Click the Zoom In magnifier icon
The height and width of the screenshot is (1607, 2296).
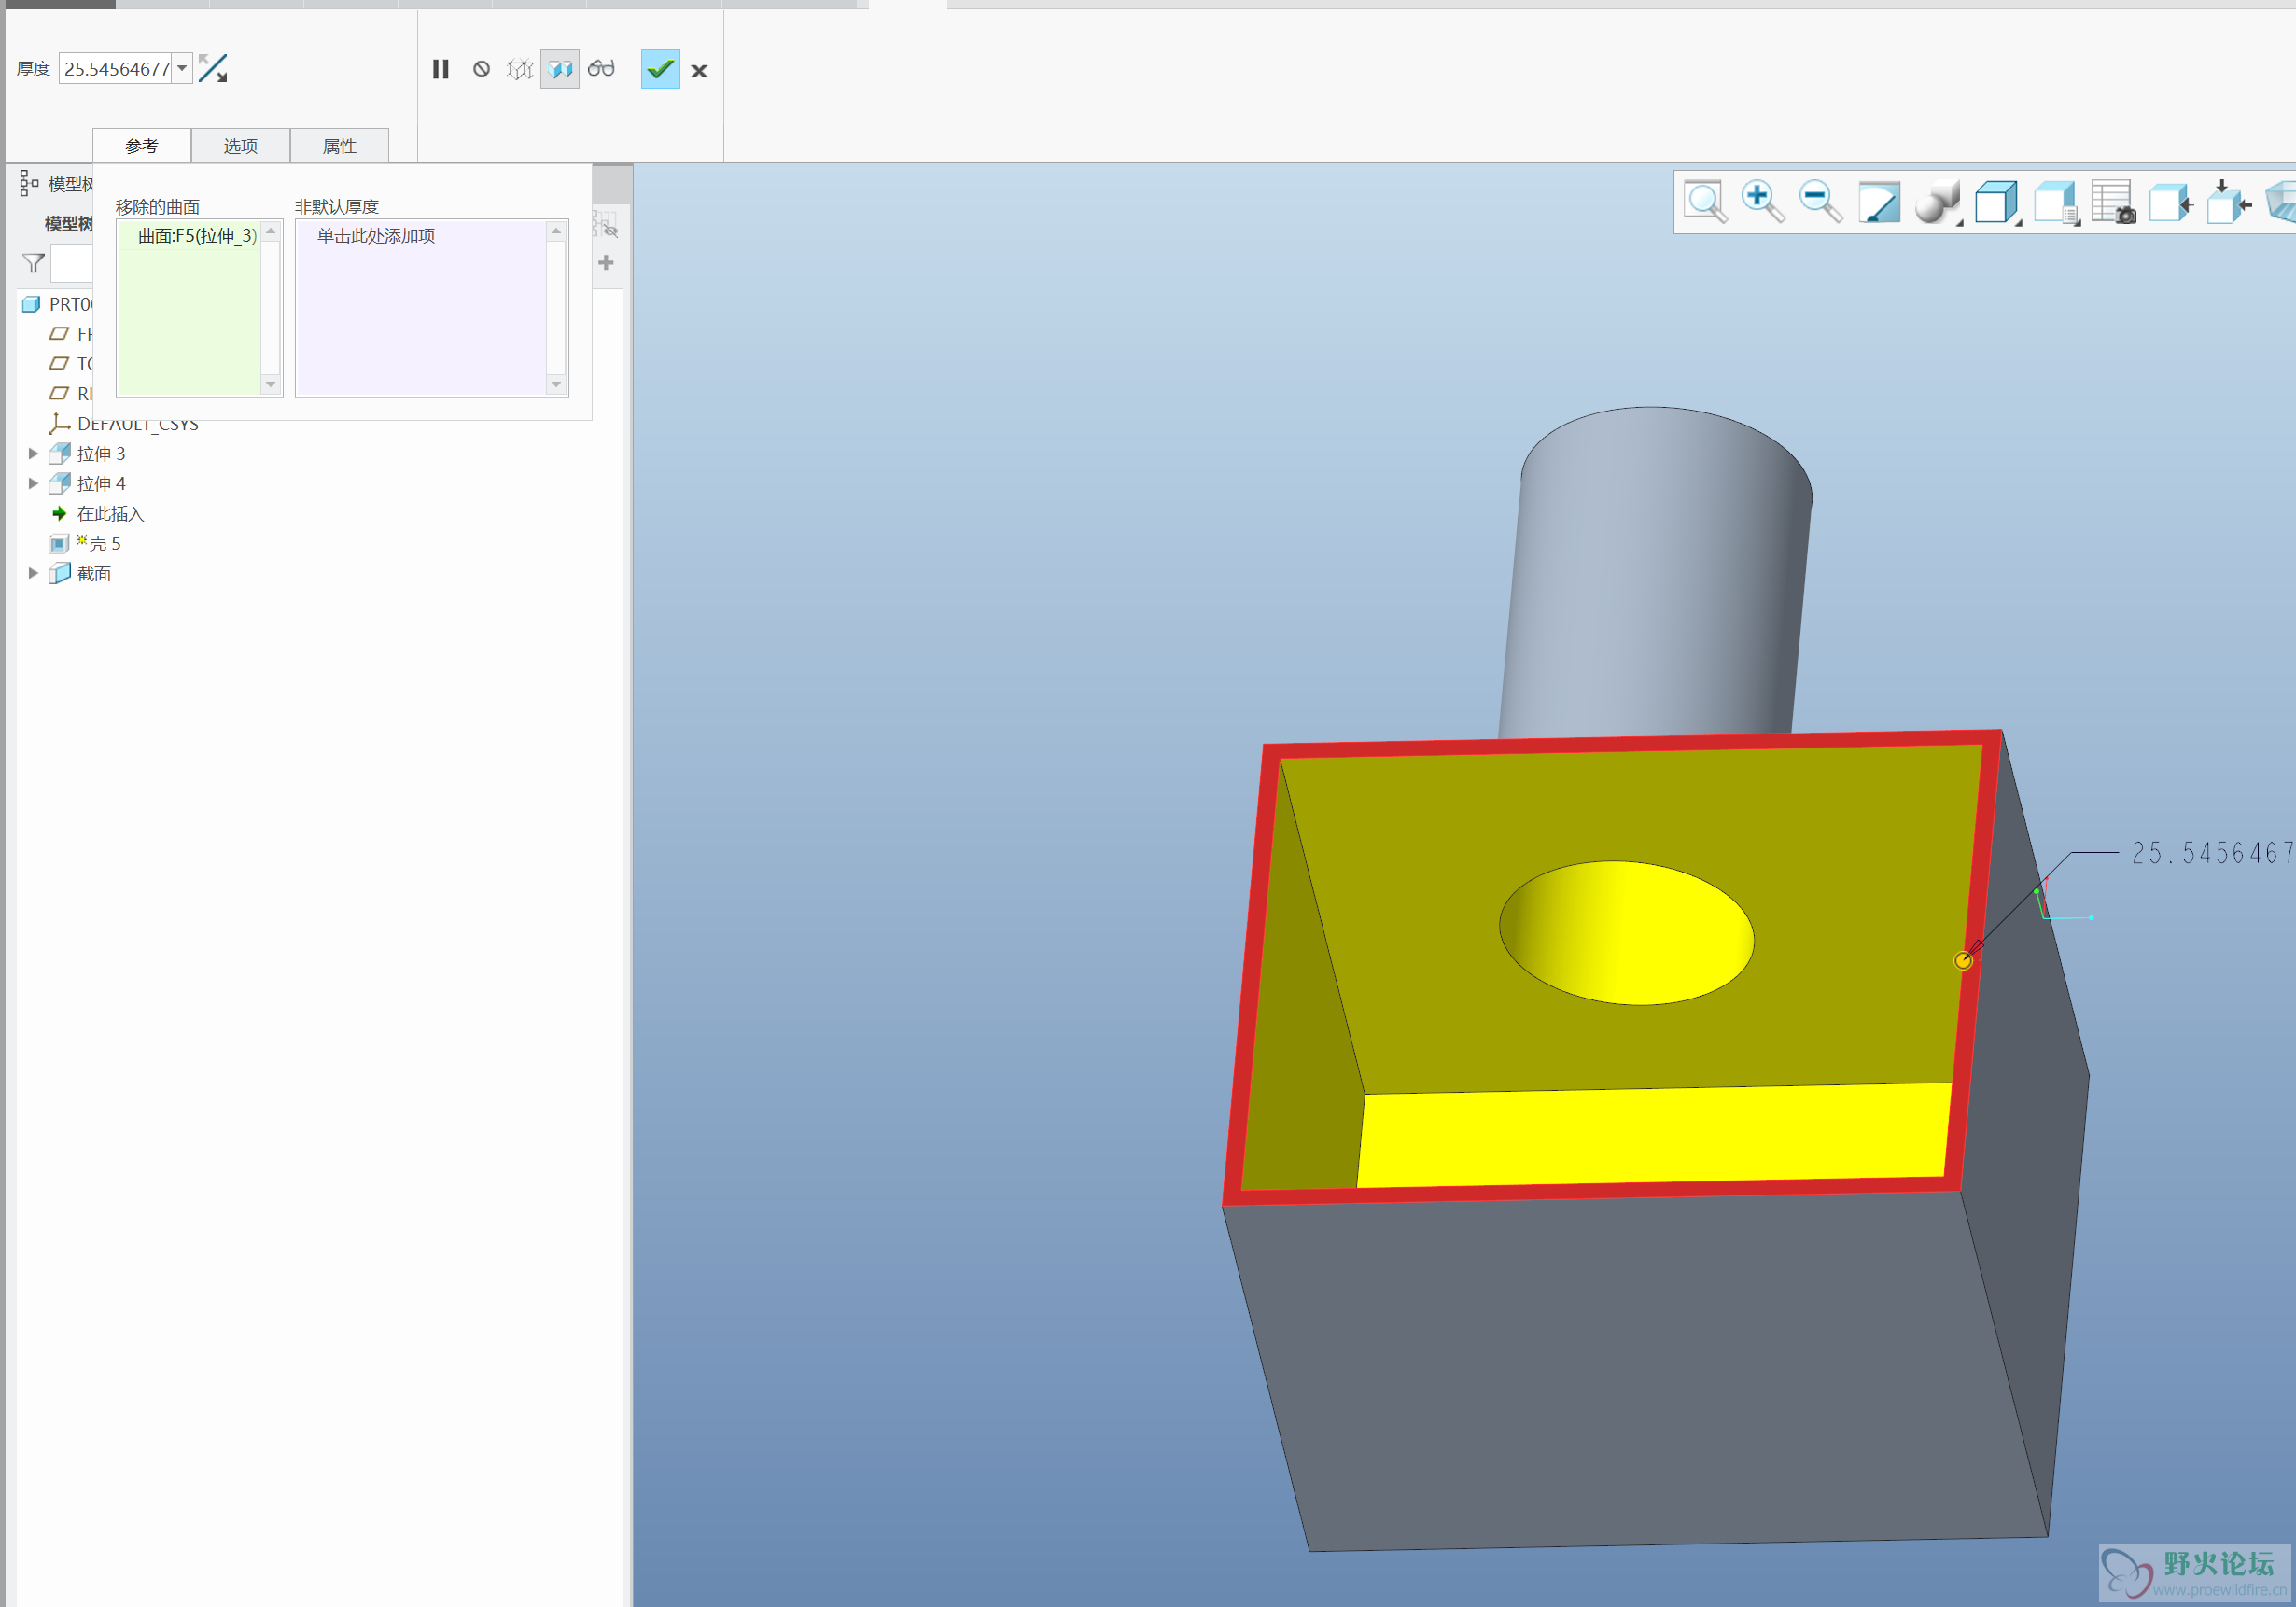(1762, 201)
